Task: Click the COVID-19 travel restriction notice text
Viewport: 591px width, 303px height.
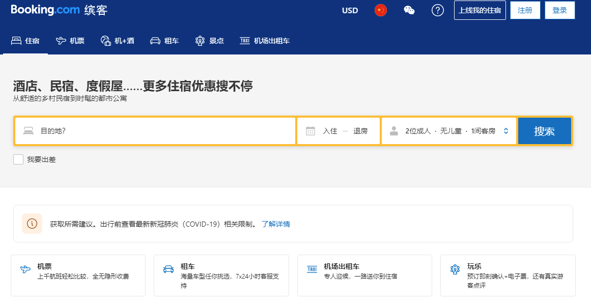Action: (154, 224)
